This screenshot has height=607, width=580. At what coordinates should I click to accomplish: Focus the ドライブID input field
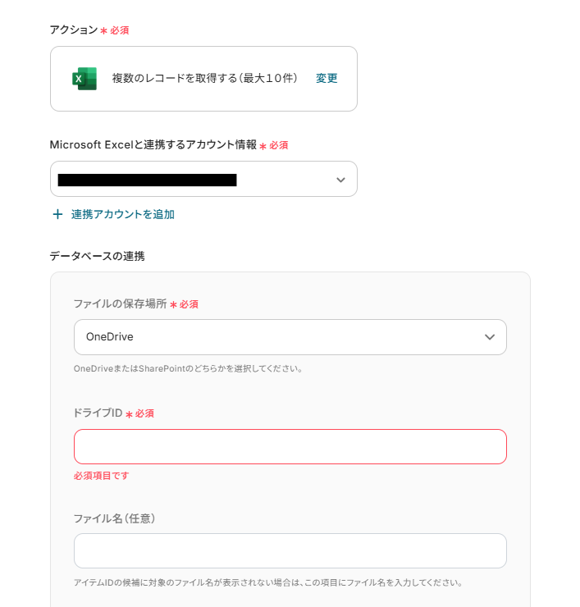pyautogui.click(x=290, y=447)
